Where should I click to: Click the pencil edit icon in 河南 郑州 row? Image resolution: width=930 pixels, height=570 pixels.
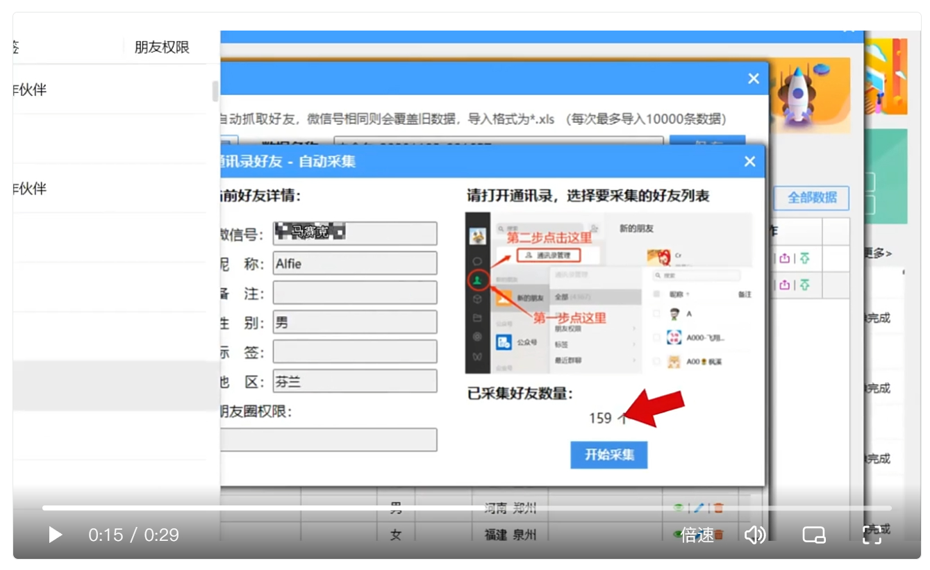pos(699,508)
